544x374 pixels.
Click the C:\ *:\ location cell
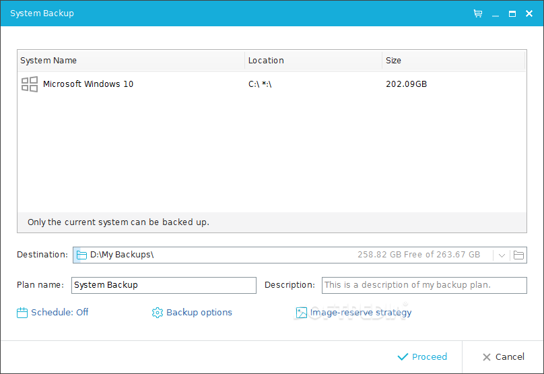[260, 84]
